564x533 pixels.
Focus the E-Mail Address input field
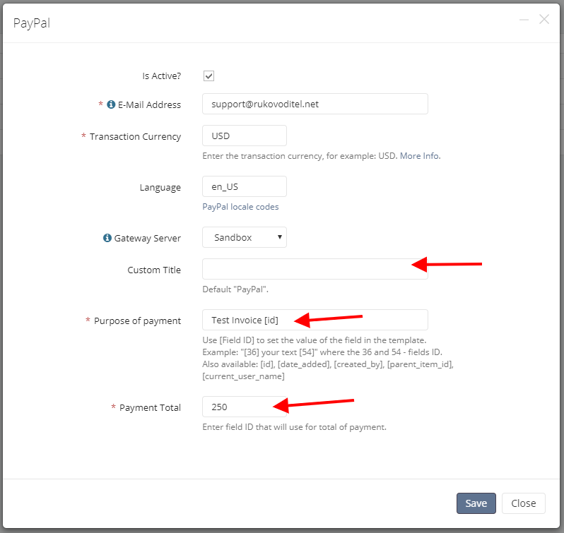coord(315,104)
